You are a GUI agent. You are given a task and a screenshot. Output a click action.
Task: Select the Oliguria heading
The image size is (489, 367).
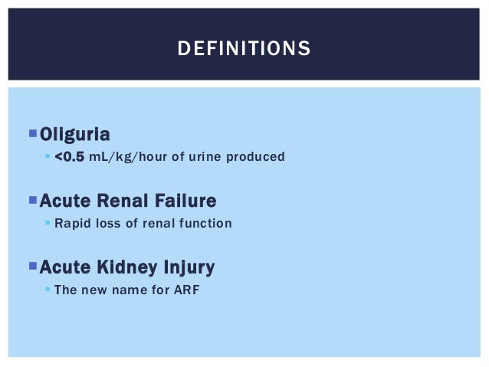(75, 134)
